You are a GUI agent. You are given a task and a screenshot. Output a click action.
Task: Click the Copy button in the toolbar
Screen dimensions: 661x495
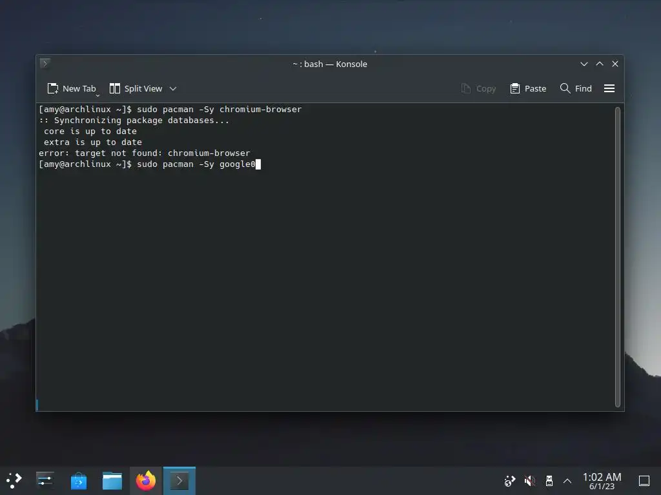pyautogui.click(x=478, y=88)
